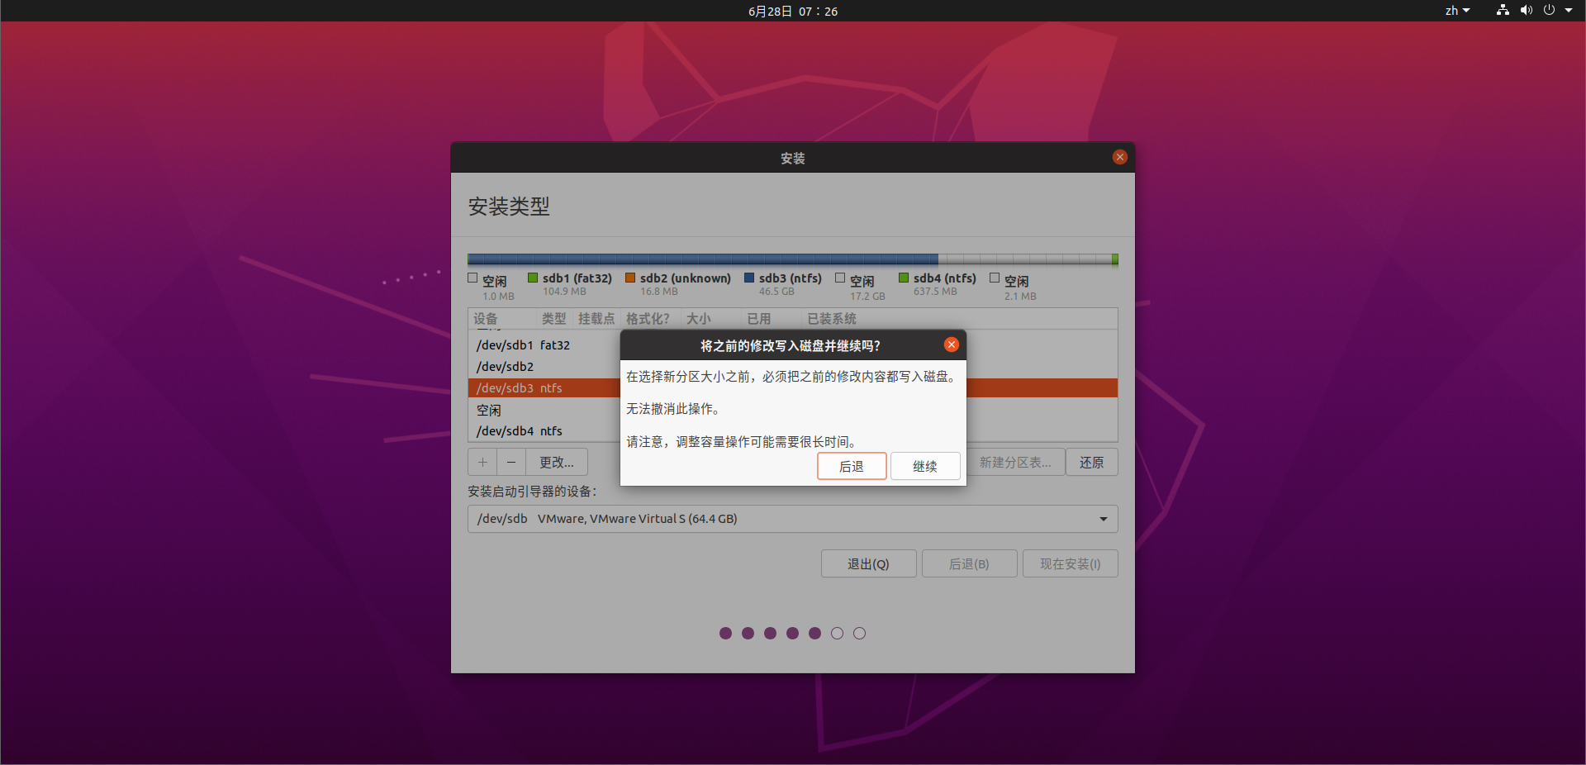Open the date and time clock menu

pyautogui.click(x=792, y=11)
